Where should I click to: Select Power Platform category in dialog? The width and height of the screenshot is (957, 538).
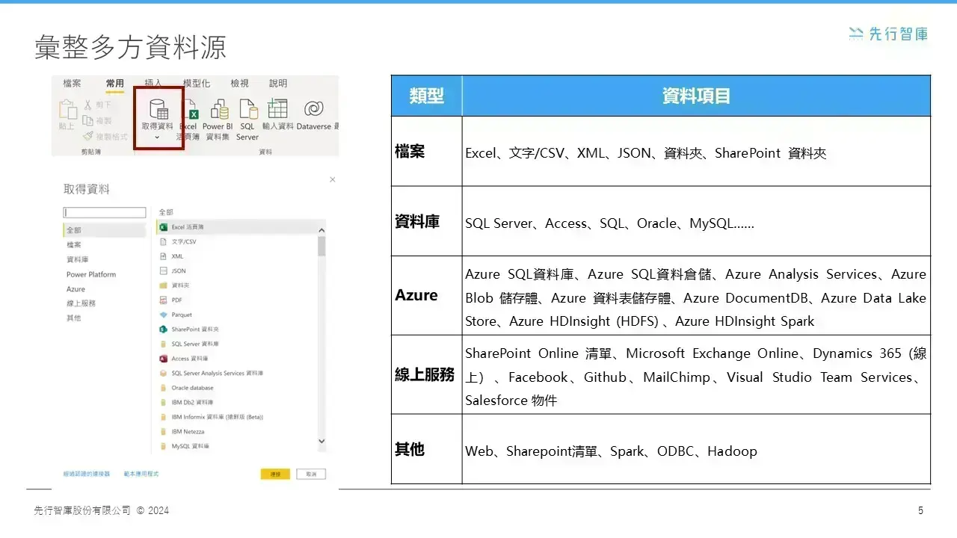point(91,274)
